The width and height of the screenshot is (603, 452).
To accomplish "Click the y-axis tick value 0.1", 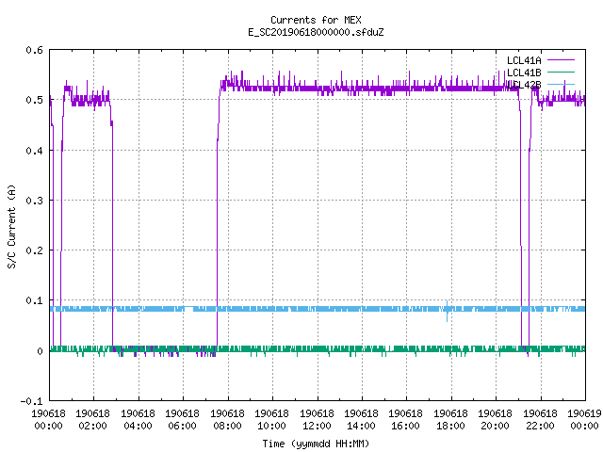I will 34,300.
